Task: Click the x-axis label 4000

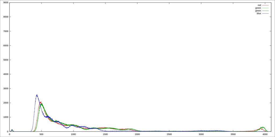Action: tap(265, 134)
